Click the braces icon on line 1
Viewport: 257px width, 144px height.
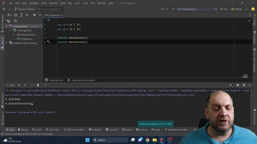49,20
